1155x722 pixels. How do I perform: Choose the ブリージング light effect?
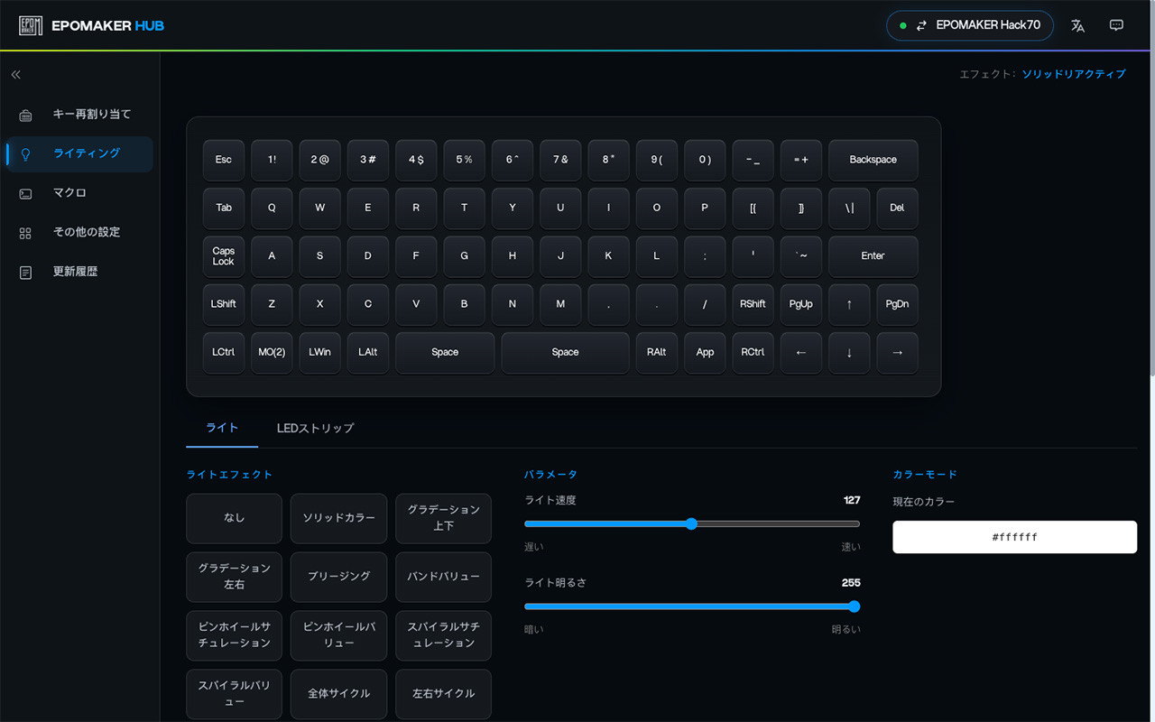coord(338,577)
